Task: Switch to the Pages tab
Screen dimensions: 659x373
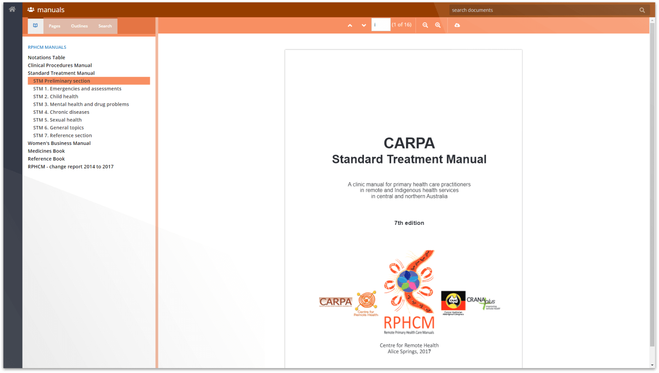Action: (54, 26)
